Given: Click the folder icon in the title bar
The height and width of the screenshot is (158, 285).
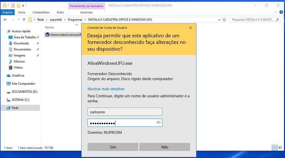Looking at the screenshot, I should (x=5, y=6).
